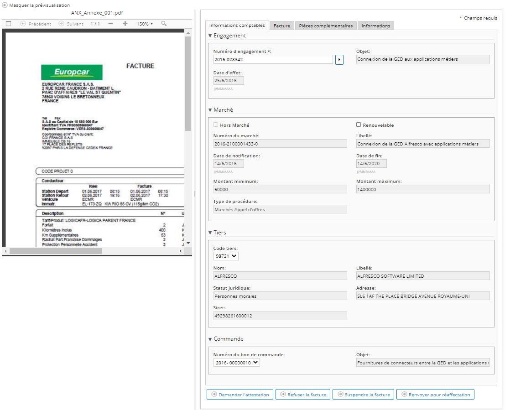Click the horizontal scroll left arrow in preview

click(5, 251)
